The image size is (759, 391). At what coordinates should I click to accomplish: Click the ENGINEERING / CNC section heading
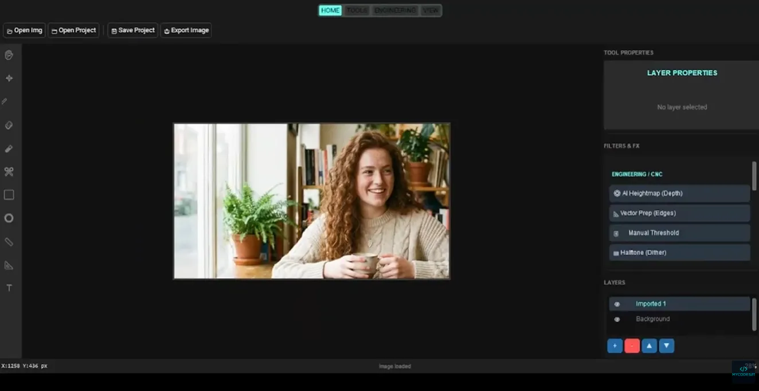[x=637, y=174]
